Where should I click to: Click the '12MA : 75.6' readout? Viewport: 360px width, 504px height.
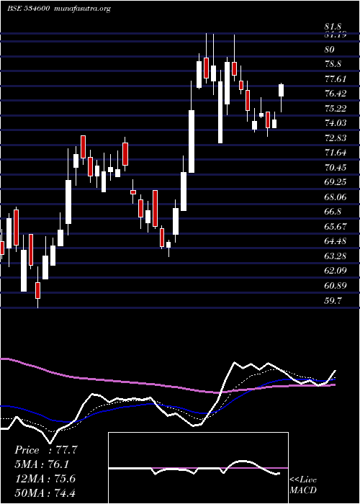[45, 478]
